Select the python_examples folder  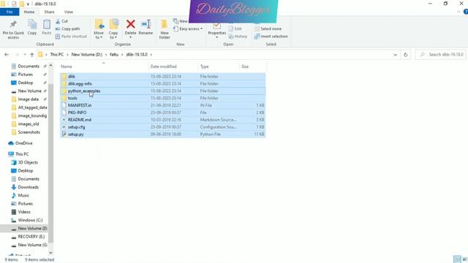pyautogui.click(x=162, y=91)
